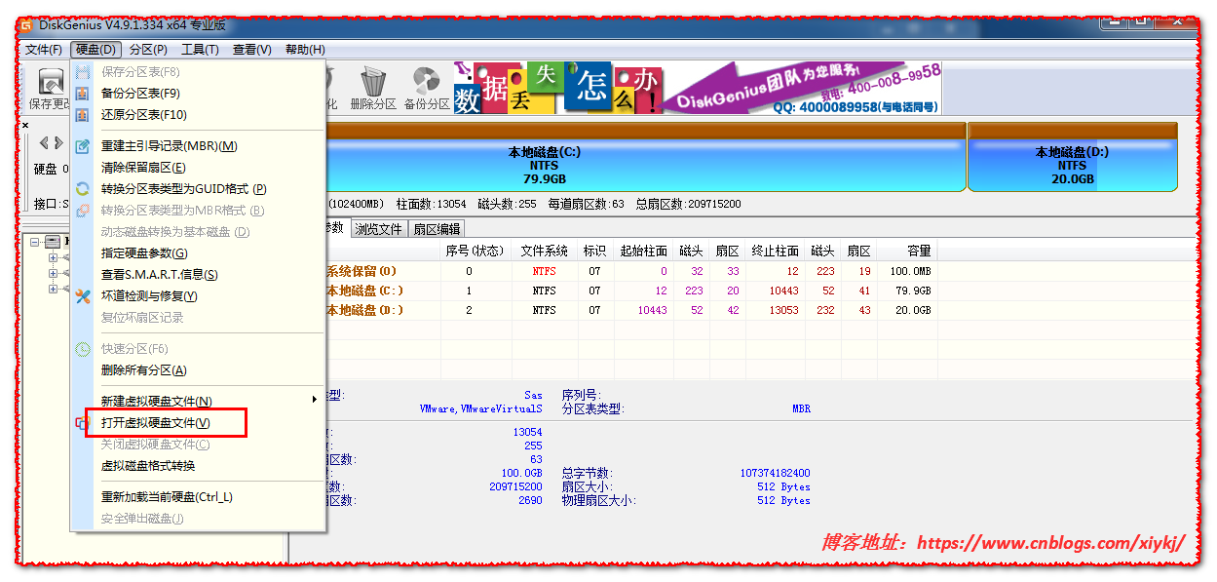Expand the last partition node under disk

click(x=53, y=290)
